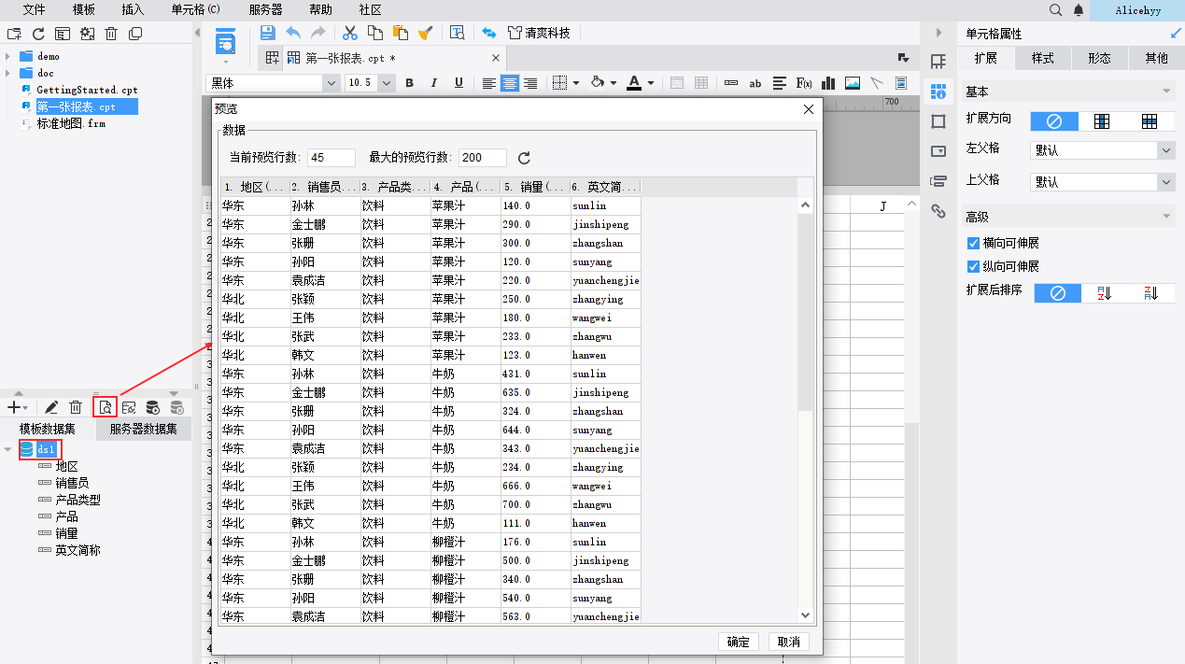
Task: Expand the demo folder in file tree
Action: [x=8, y=56]
